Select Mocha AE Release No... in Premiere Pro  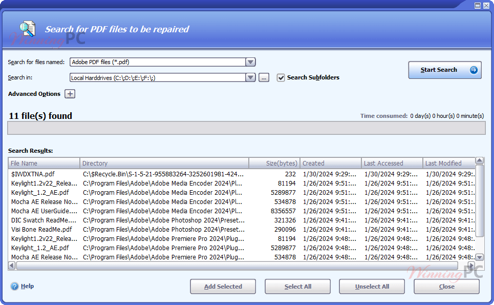242,257
